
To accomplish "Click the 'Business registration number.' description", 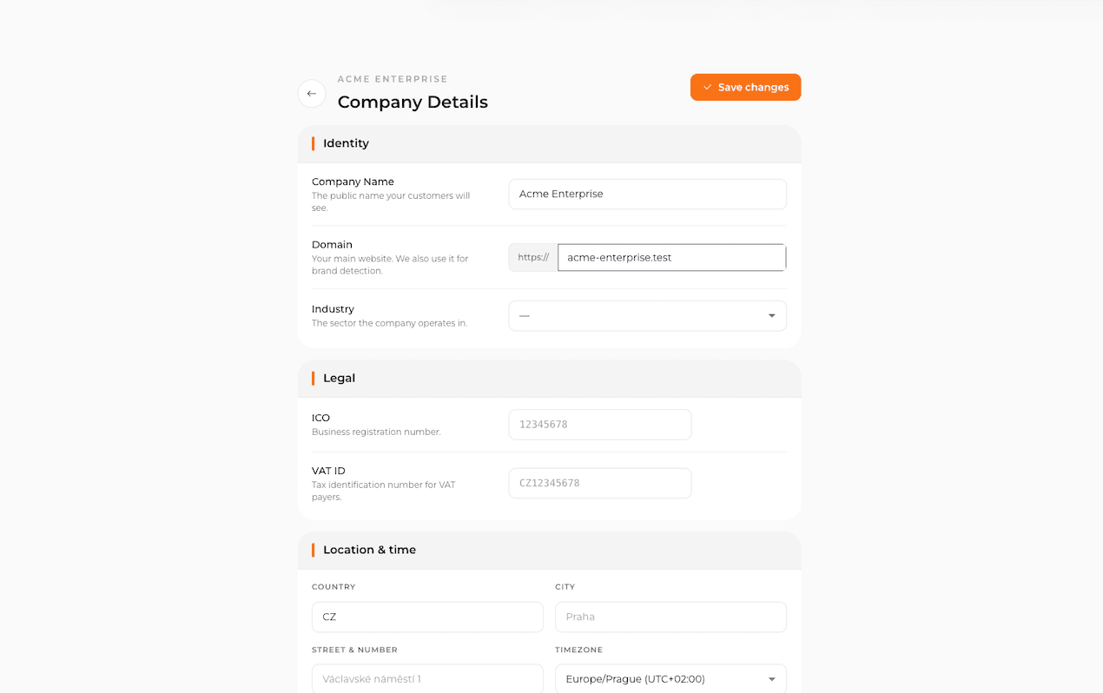I will point(376,432).
